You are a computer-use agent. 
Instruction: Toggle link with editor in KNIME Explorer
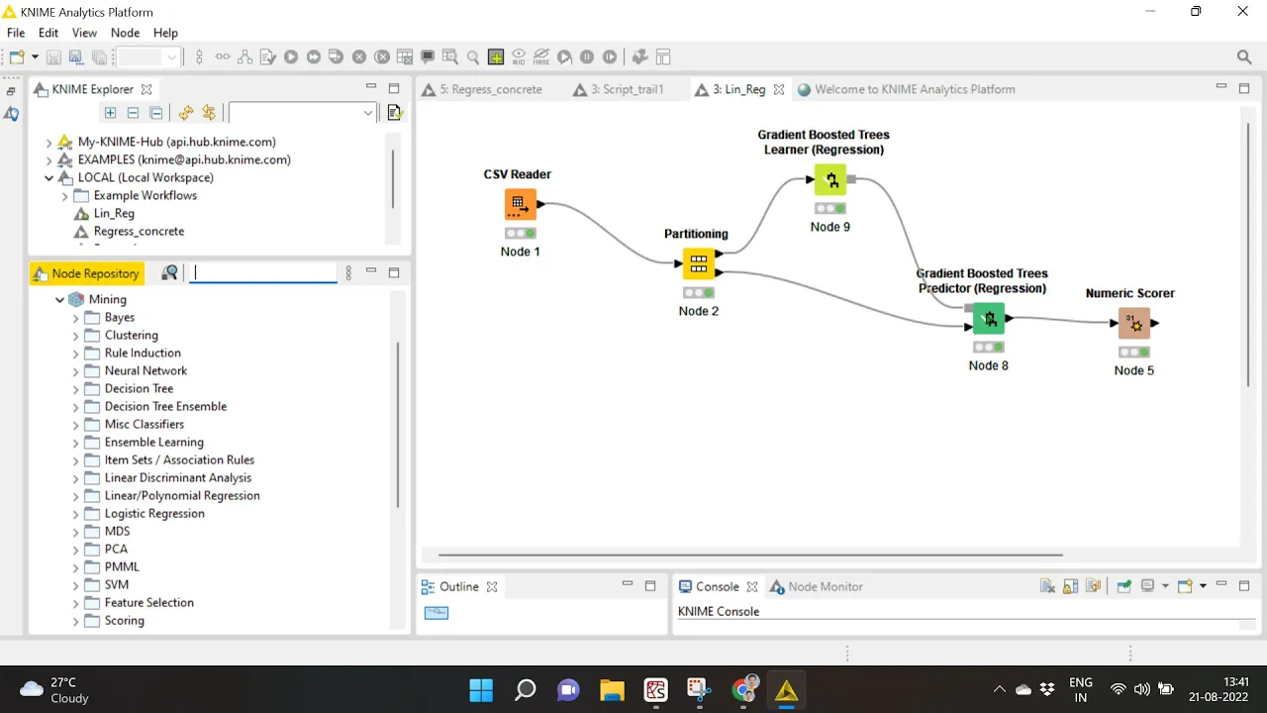(x=209, y=113)
